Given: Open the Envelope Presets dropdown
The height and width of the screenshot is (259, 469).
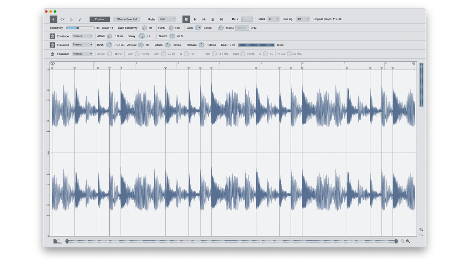Looking at the screenshot, I should pos(82,36).
